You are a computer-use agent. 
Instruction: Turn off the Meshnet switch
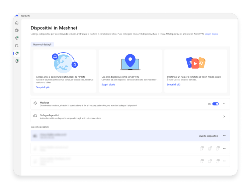(x=215, y=104)
